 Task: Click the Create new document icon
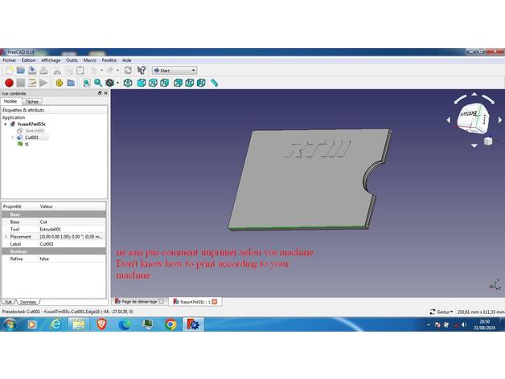coord(8,71)
